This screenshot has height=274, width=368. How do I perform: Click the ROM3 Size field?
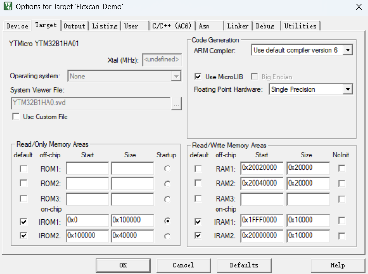(132, 199)
